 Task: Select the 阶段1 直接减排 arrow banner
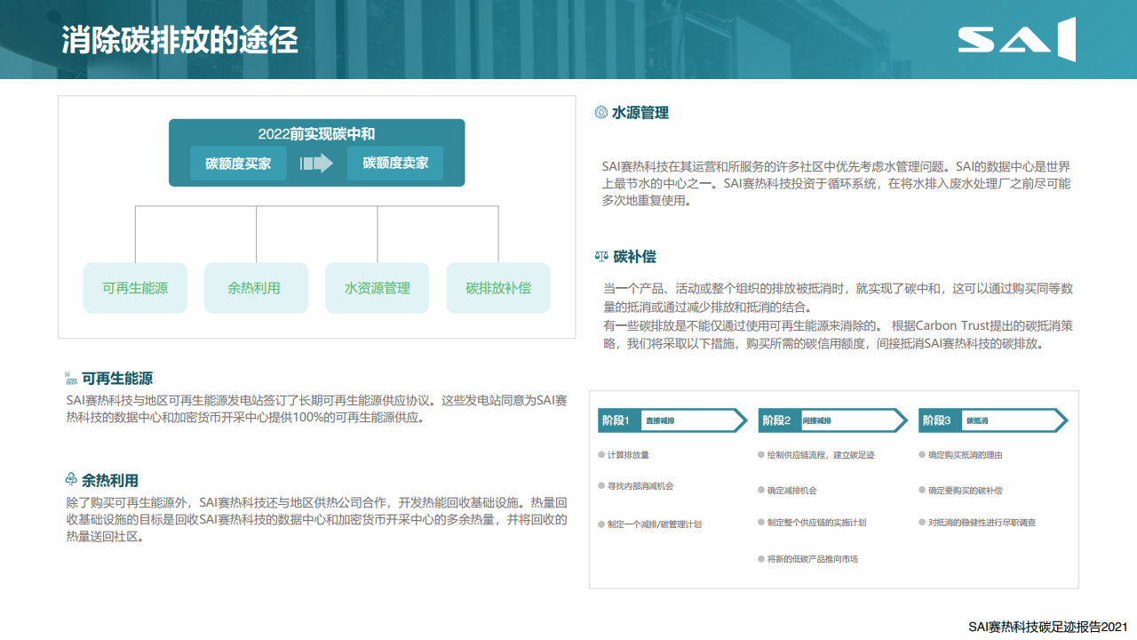[672, 420]
